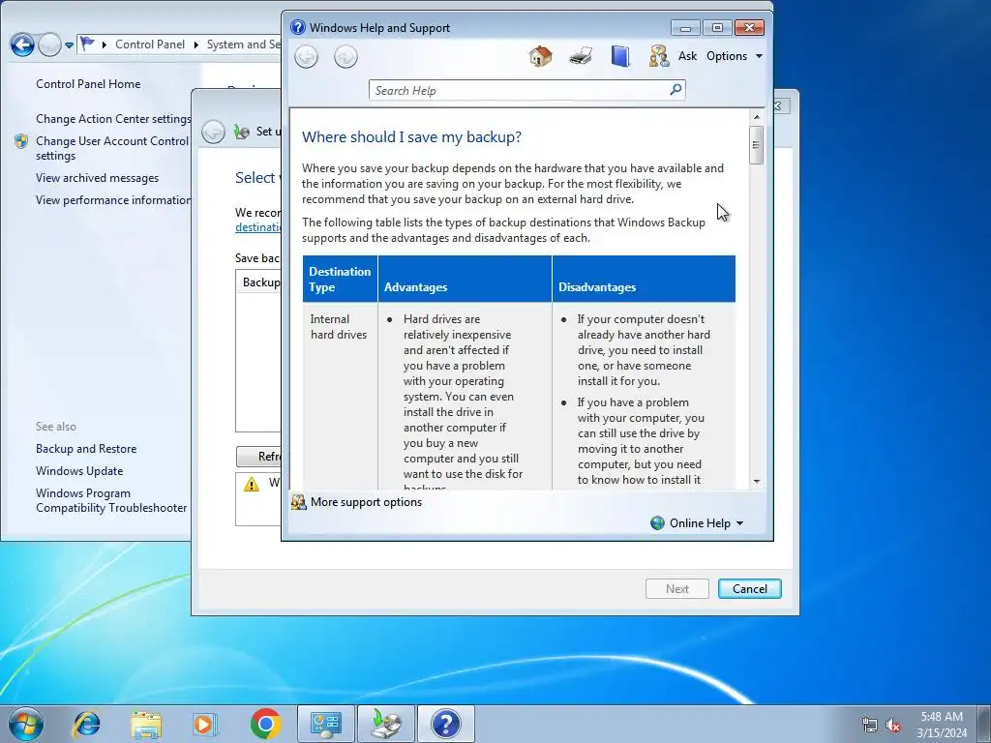Screen dimensions: 991x743
Task: Click the Help home icon
Action: coord(540,56)
